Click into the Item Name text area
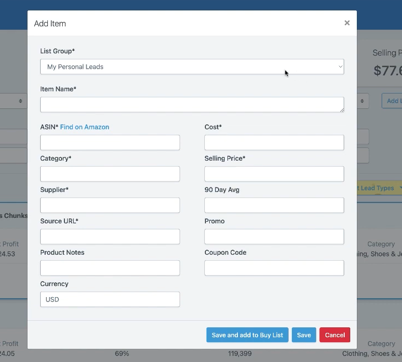The width and height of the screenshot is (402, 362). tap(192, 105)
